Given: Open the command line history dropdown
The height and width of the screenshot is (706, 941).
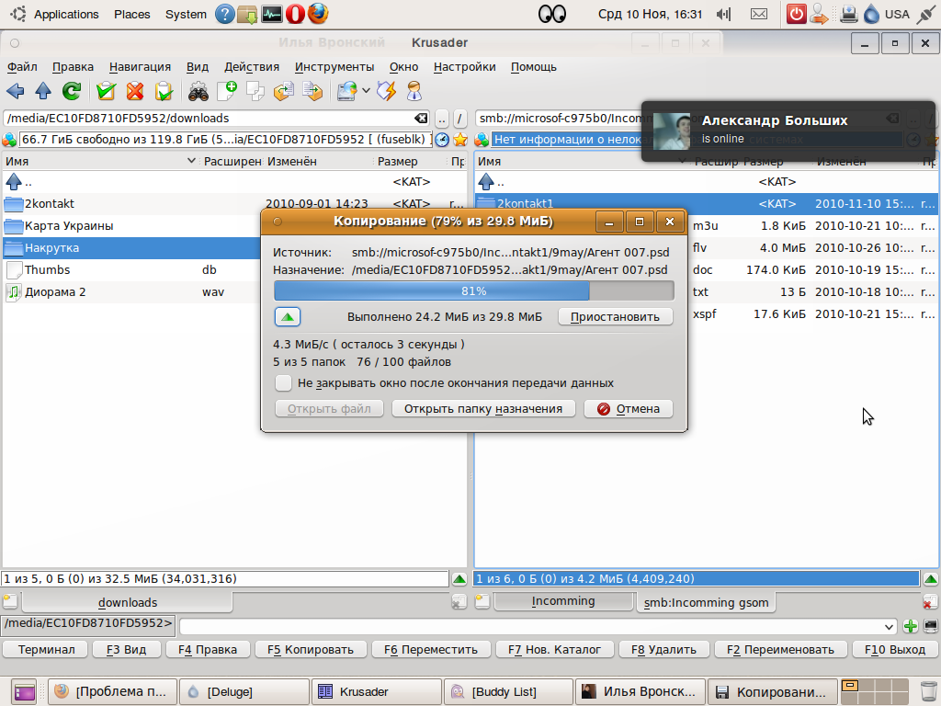Looking at the screenshot, I should click(x=888, y=627).
